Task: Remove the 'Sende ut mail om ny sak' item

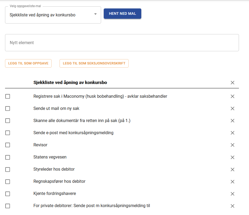Action: point(232,109)
